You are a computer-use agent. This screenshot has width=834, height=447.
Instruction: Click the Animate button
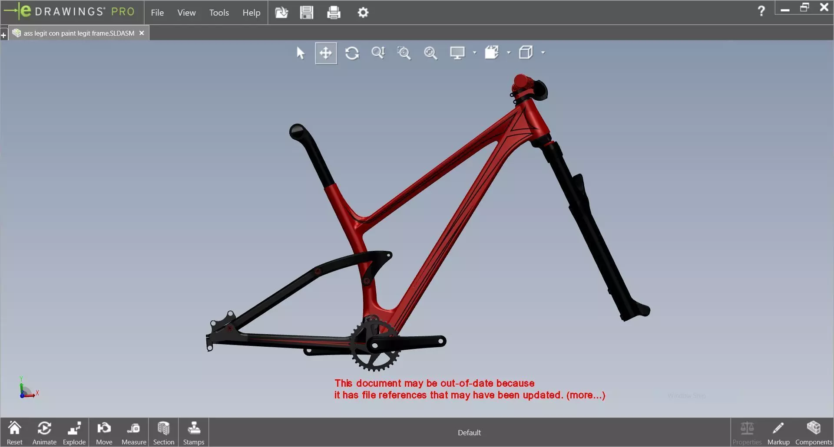pos(44,433)
